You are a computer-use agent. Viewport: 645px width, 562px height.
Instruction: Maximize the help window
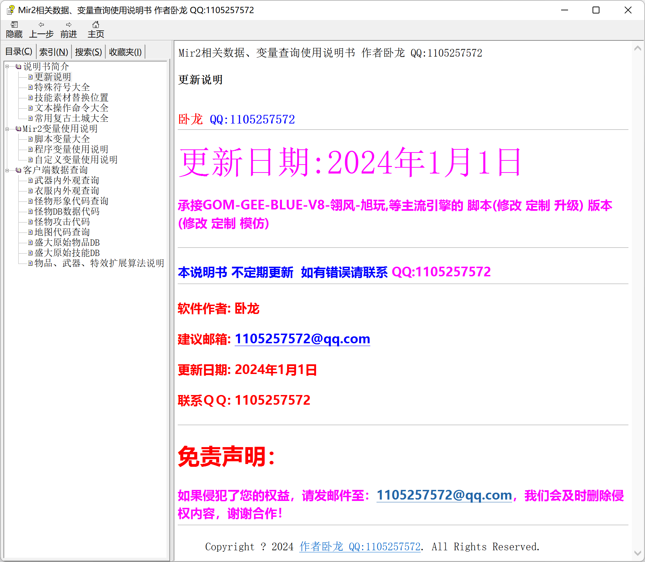pyautogui.click(x=596, y=10)
